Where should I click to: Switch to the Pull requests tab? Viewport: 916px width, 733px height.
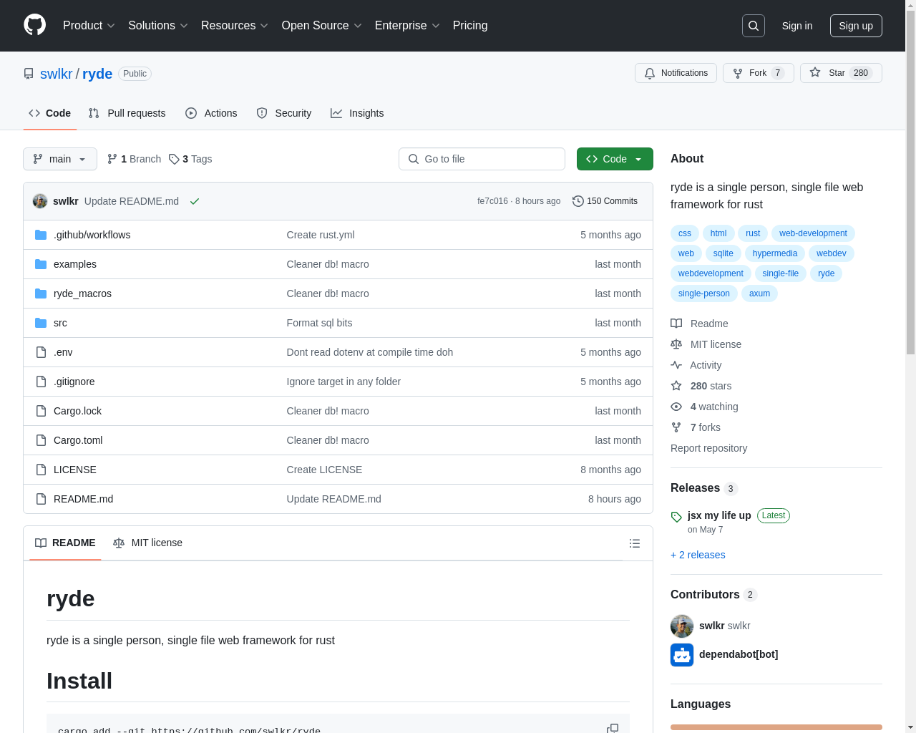click(x=127, y=113)
